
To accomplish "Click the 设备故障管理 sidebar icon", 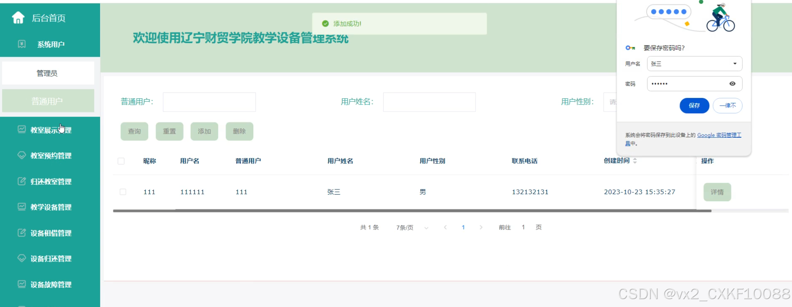I will pyautogui.click(x=22, y=284).
